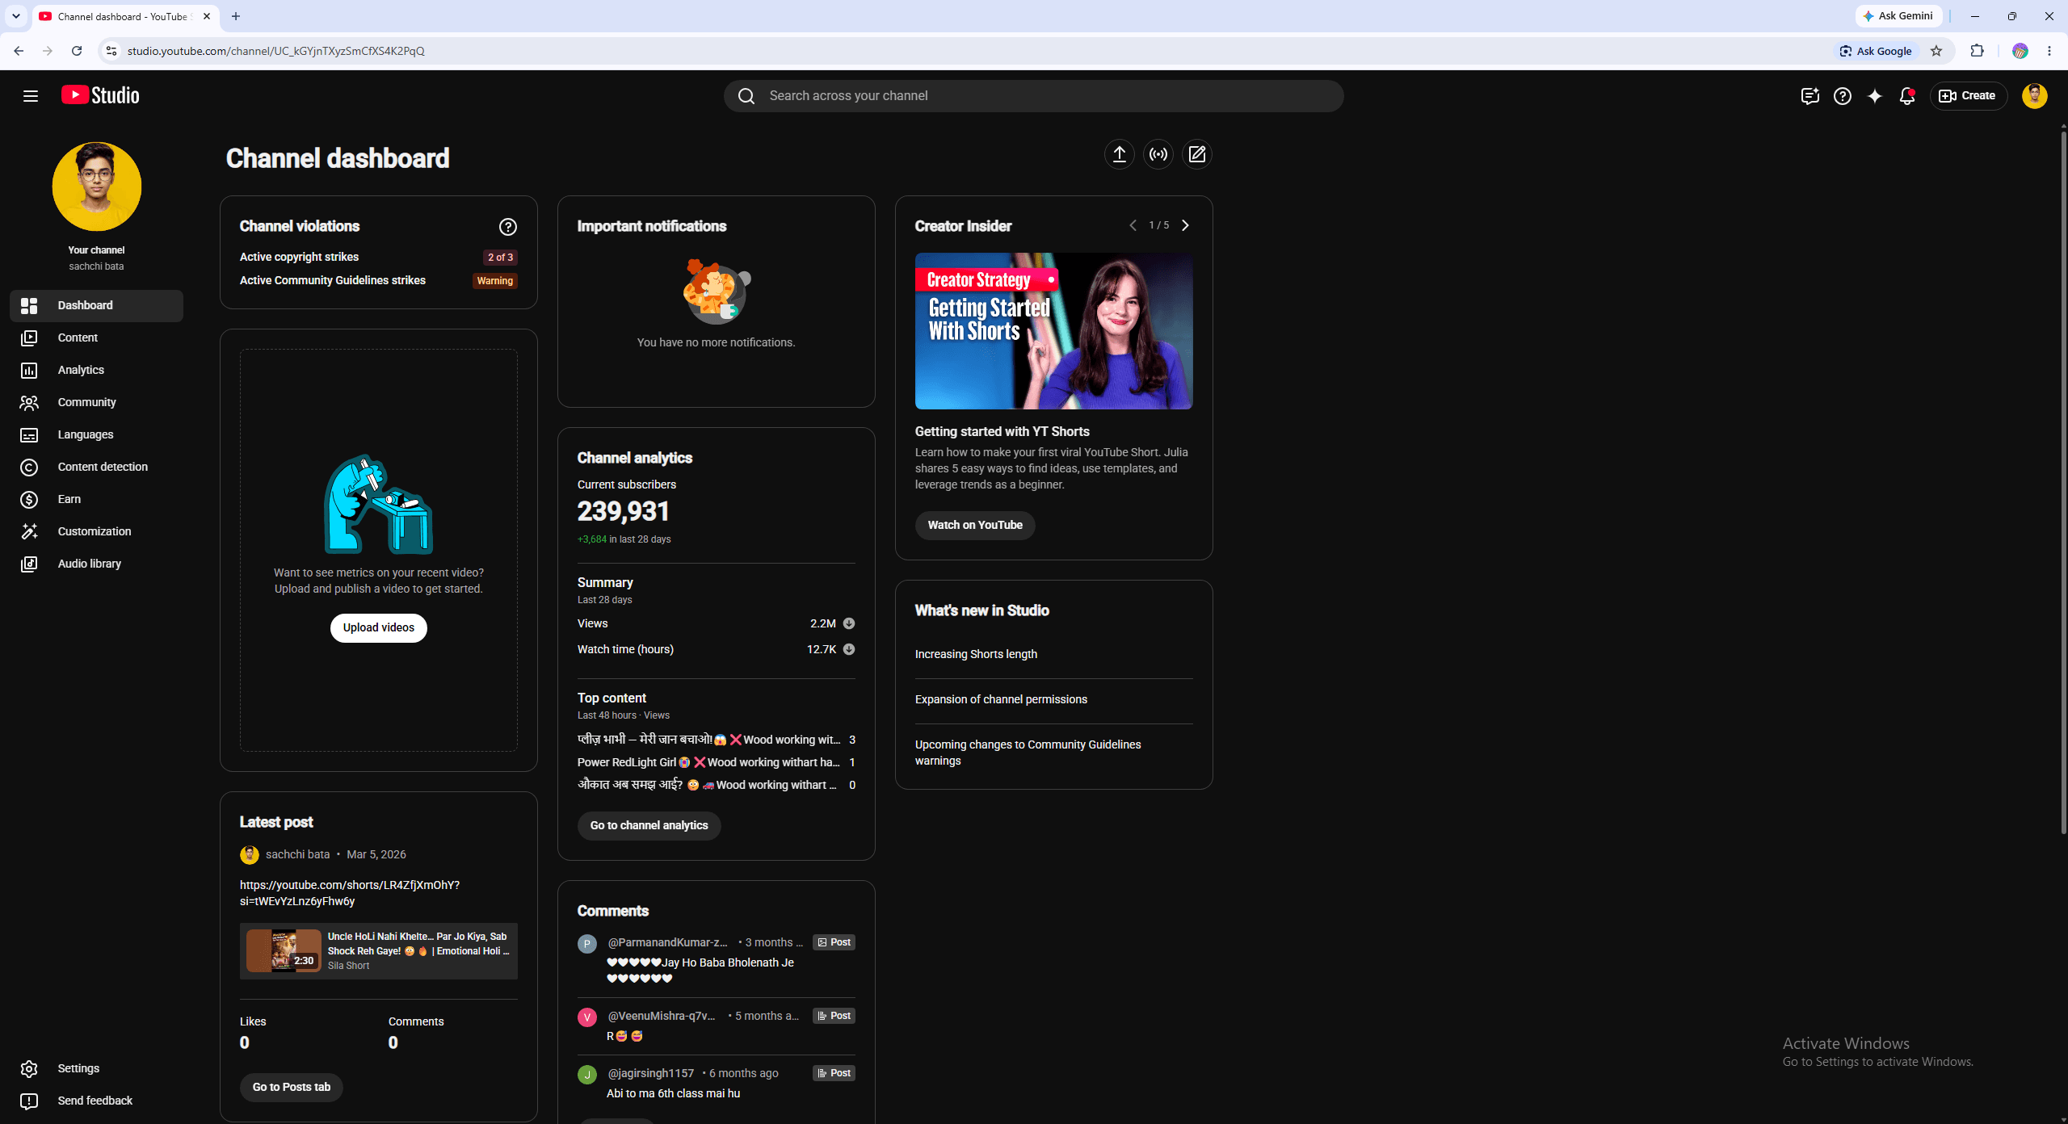This screenshot has height=1124, width=2068.
Task: Open the Increasing Shorts length article
Action: tap(976, 654)
